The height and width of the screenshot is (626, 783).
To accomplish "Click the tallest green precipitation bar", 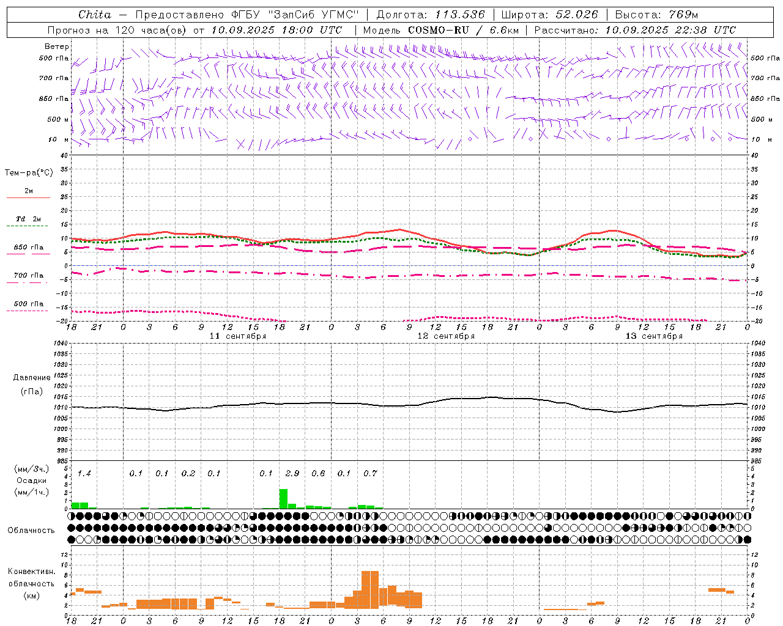I will point(283,498).
